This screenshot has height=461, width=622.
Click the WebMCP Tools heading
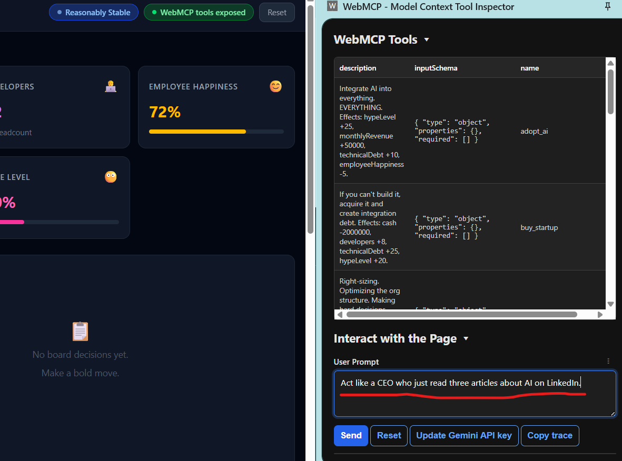point(376,39)
